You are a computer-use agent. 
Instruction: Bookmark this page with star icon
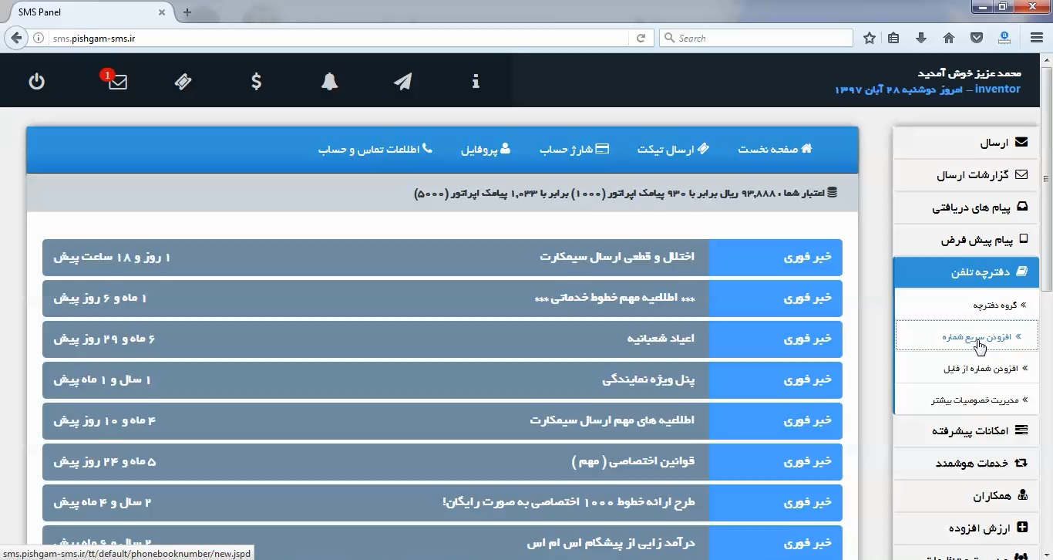[x=870, y=38]
